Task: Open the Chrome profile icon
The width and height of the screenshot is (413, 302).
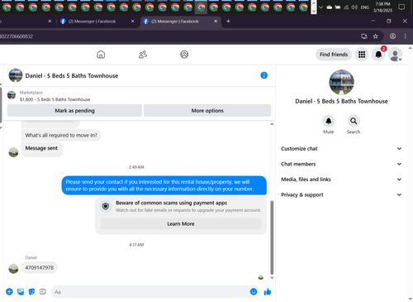Action: click(x=392, y=36)
